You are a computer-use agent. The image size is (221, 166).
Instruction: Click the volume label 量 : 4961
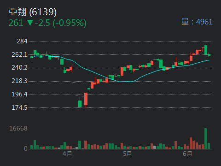pos(197,22)
